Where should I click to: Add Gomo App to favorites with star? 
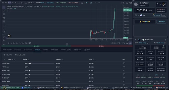[x=157, y=4]
